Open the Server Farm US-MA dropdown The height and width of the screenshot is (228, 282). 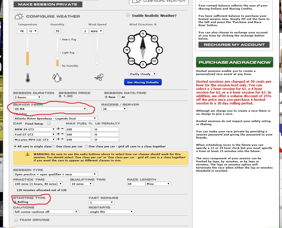(x=50, y=109)
